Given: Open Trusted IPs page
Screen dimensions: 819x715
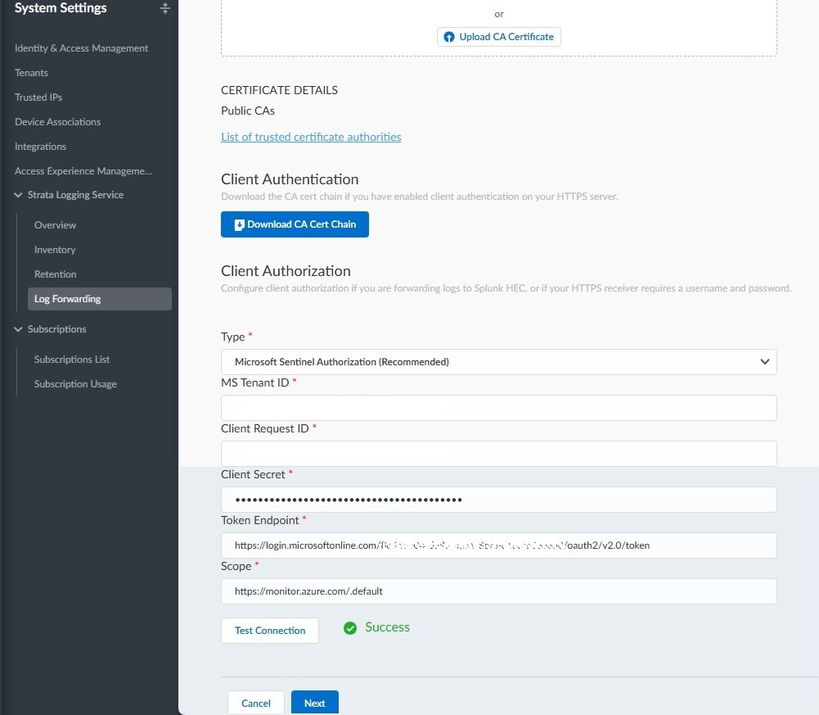Looking at the screenshot, I should click(38, 97).
